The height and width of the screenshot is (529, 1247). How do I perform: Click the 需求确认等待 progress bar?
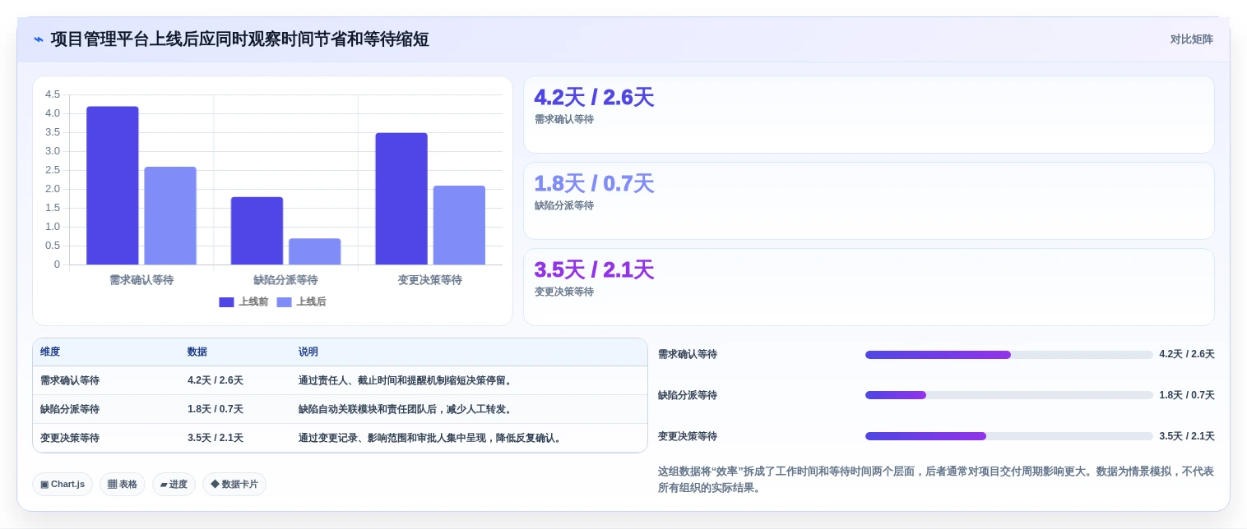click(x=1008, y=355)
